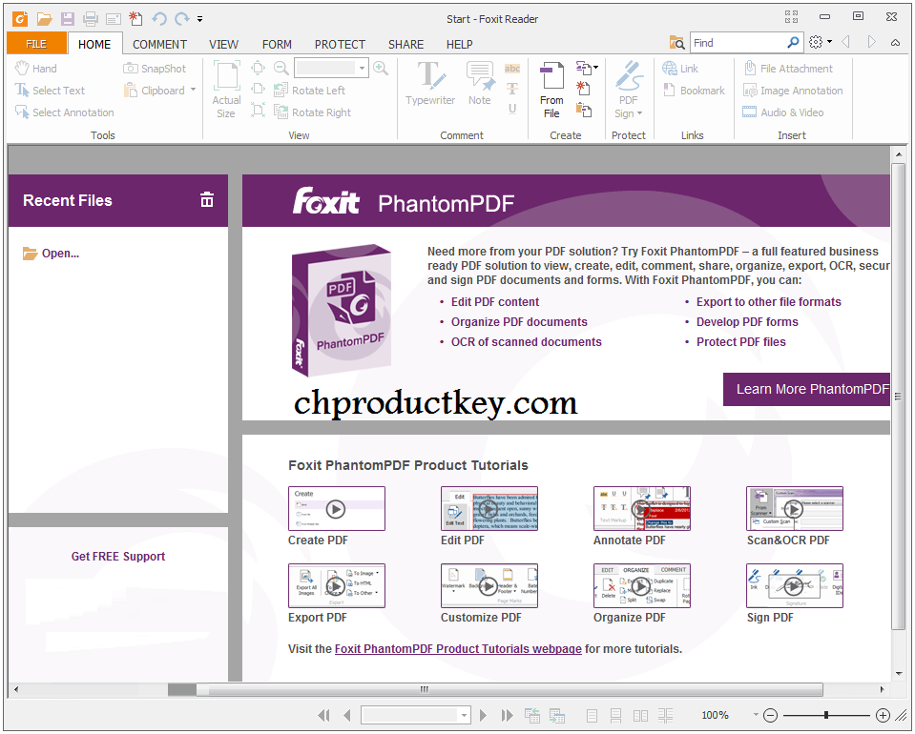
Task: Click the search-folder icon beside Find
Action: [x=676, y=43]
